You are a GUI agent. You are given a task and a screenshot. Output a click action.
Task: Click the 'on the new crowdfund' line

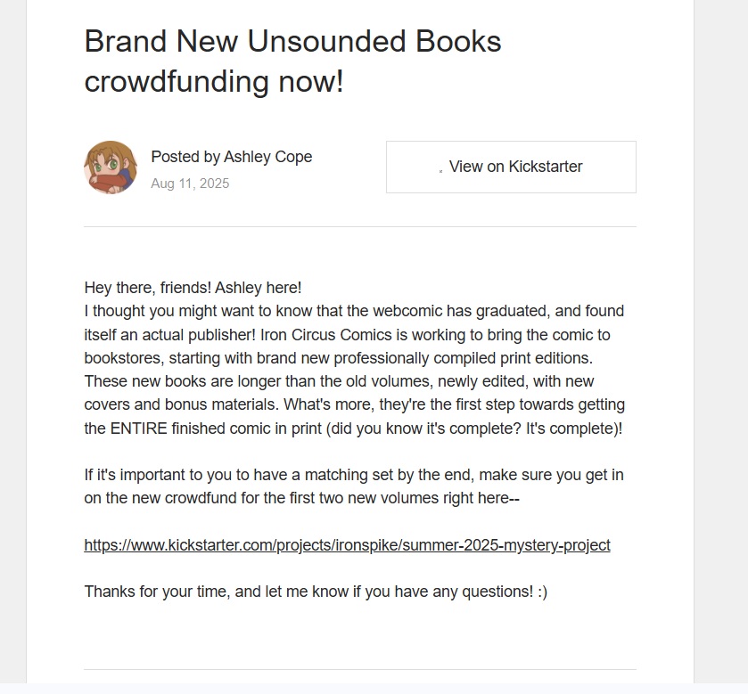pos(301,498)
